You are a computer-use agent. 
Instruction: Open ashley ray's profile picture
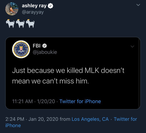12,9
